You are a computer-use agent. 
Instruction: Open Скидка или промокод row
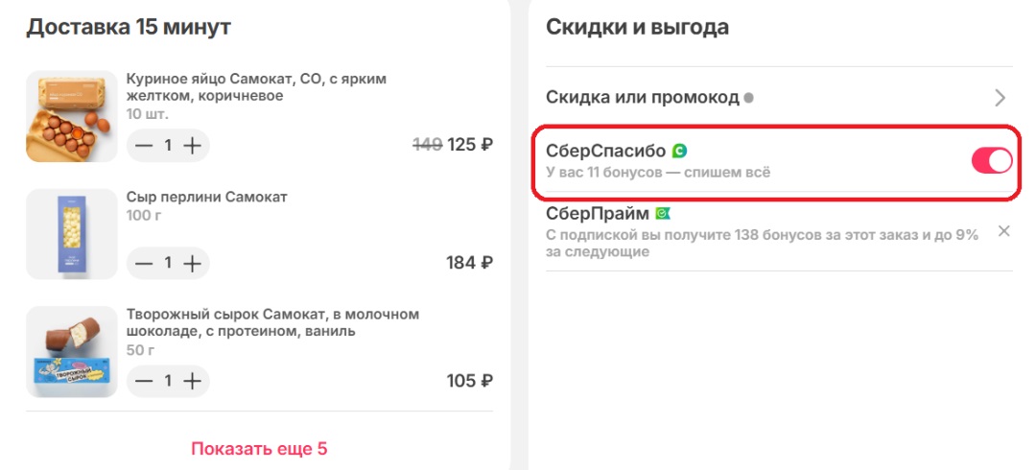pos(779,99)
